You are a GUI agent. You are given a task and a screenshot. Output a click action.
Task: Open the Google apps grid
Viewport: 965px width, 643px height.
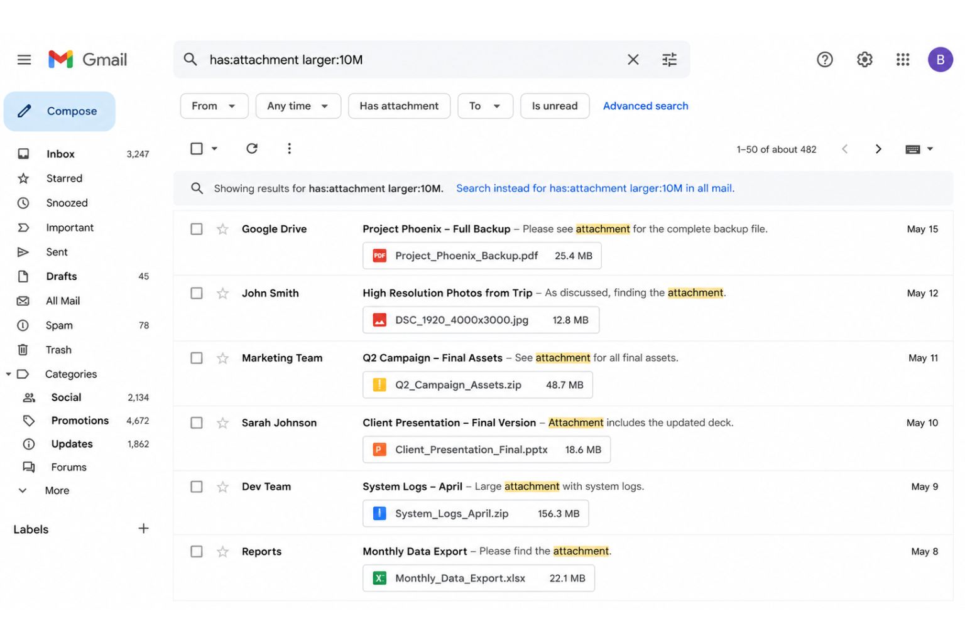click(x=903, y=60)
